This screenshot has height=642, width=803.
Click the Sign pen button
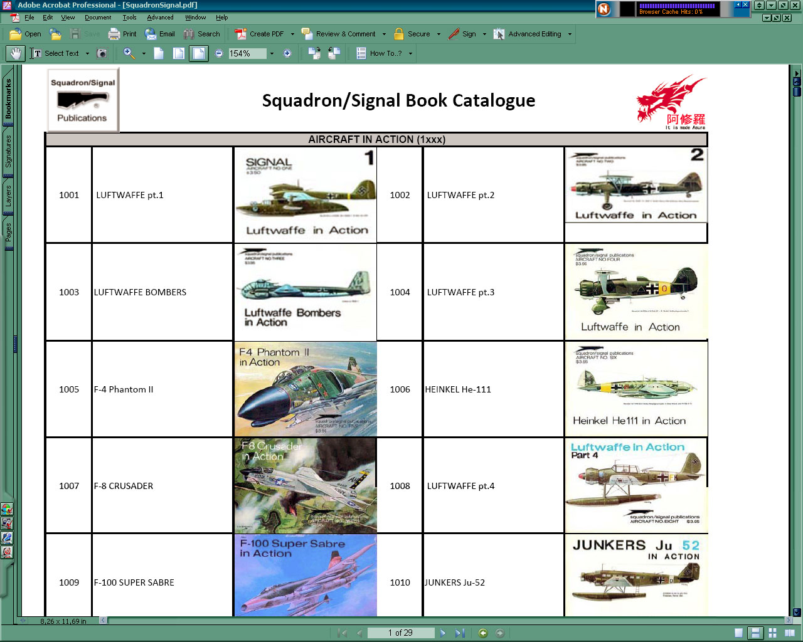(462, 34)
